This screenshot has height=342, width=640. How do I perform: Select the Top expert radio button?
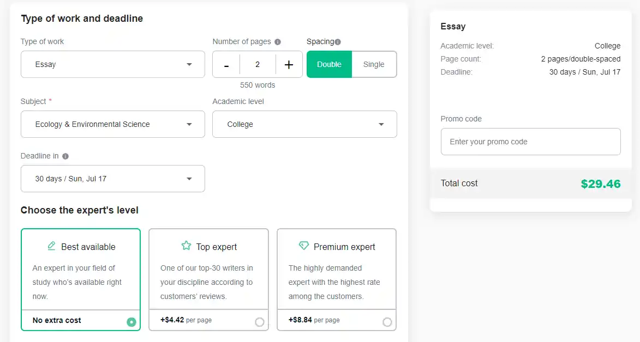tap(260, 322)
